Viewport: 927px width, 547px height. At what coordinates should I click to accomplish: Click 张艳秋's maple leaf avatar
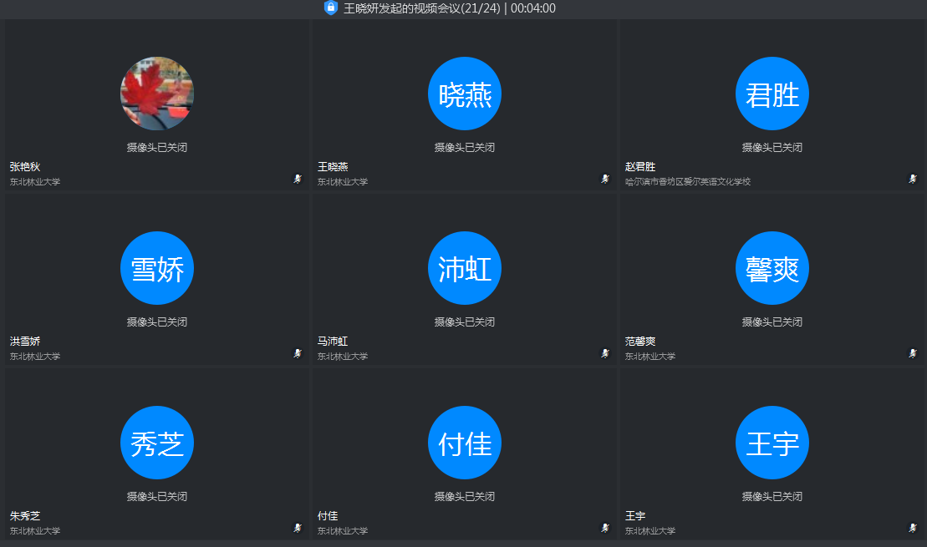pyautogui.click(x=156, y=93)
